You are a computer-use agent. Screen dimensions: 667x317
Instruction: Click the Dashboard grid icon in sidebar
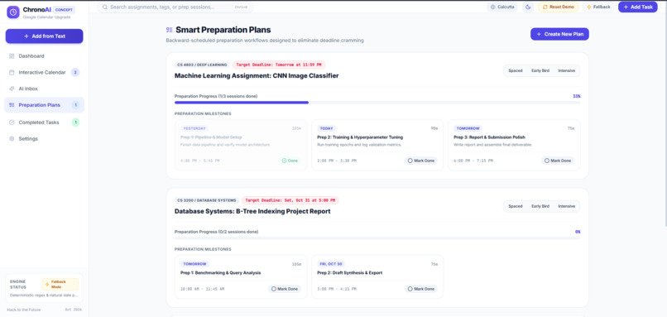(12, 56)
